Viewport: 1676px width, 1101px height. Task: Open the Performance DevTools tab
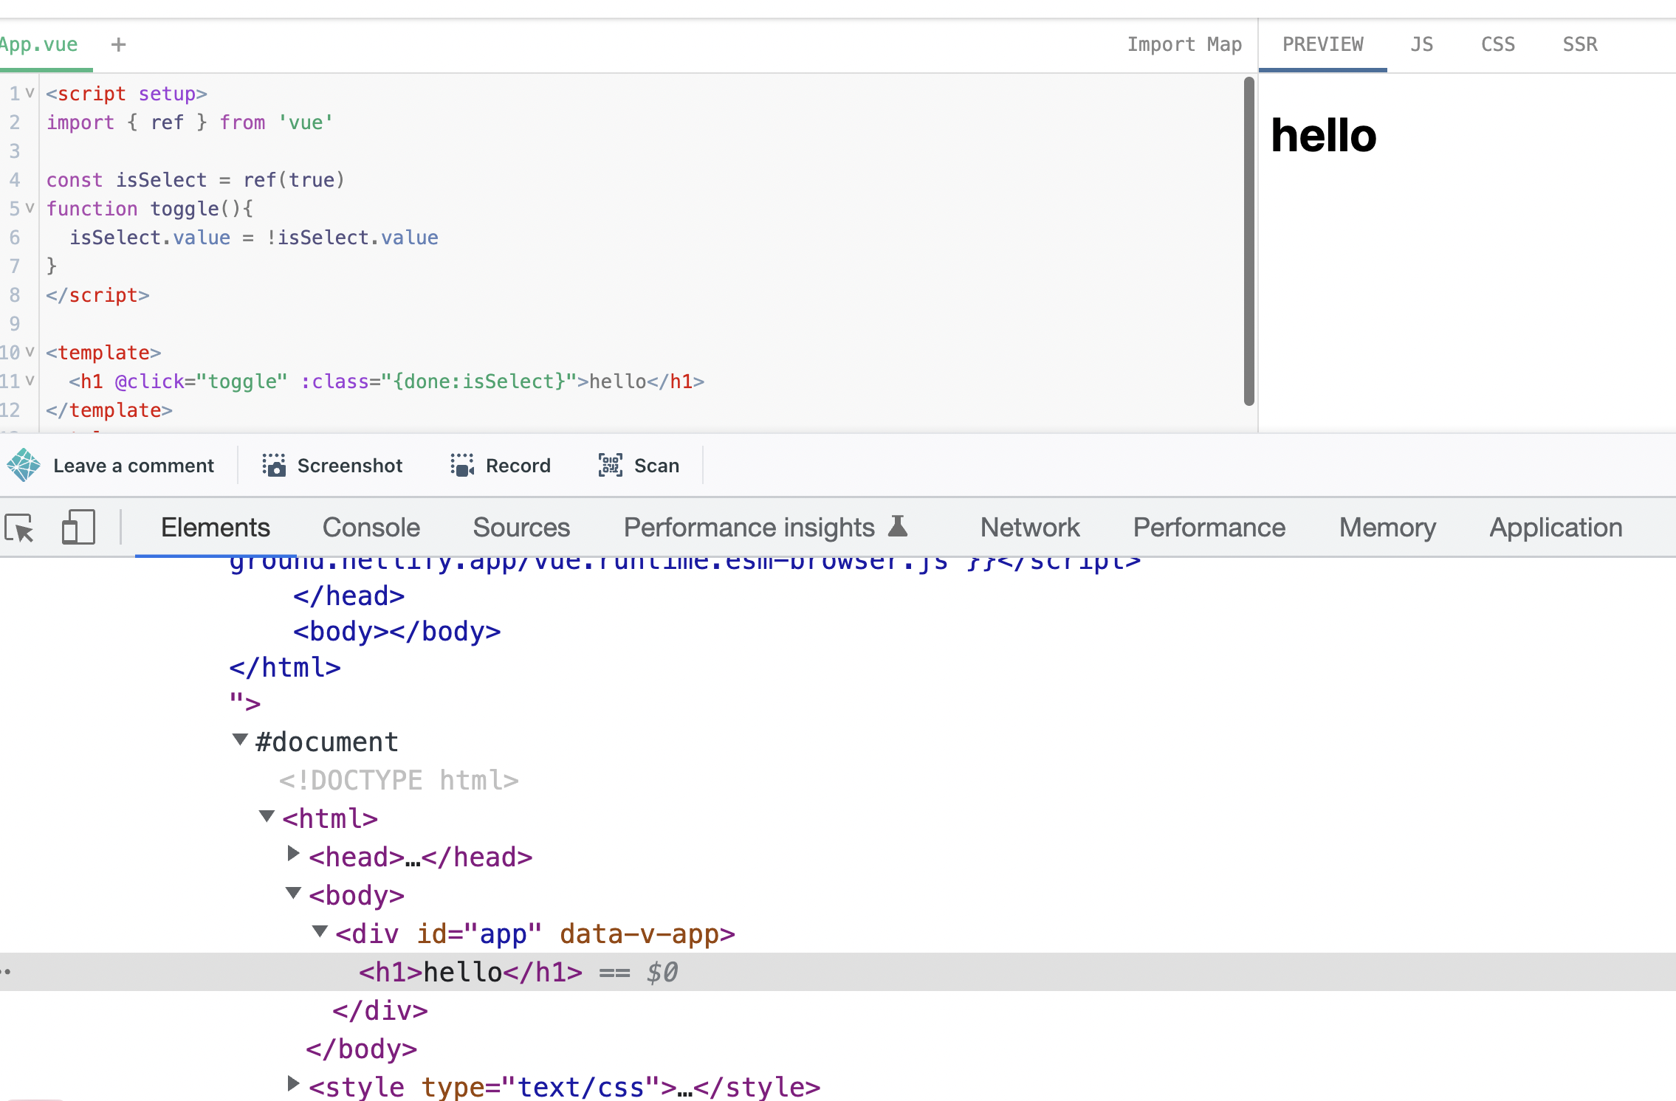coord(1209,528)
